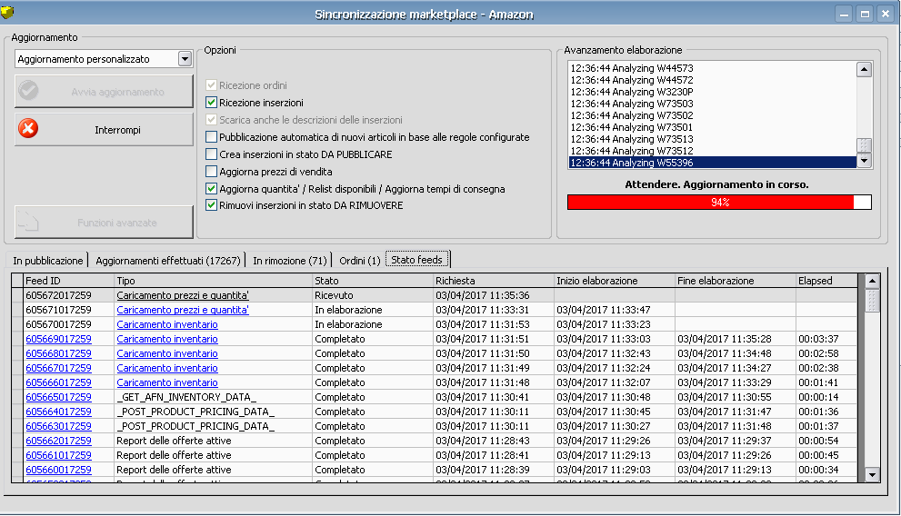Enable Aggiorna prezzi di vendita option
The image size is (901, 516).
tap(211, 172)
